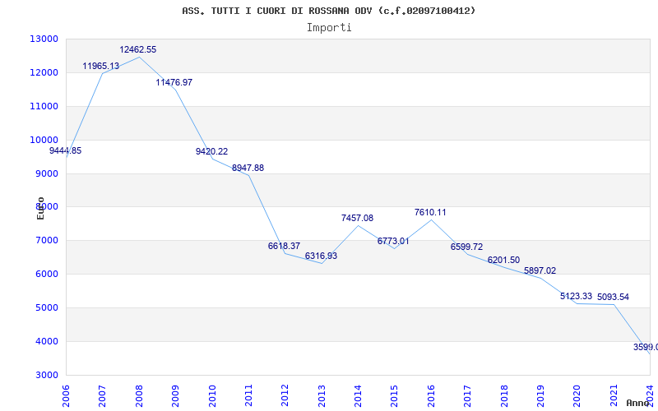Screen dimensions: 658x411
Task: Click the Euro y-axis title
Action: pos(40,208)
